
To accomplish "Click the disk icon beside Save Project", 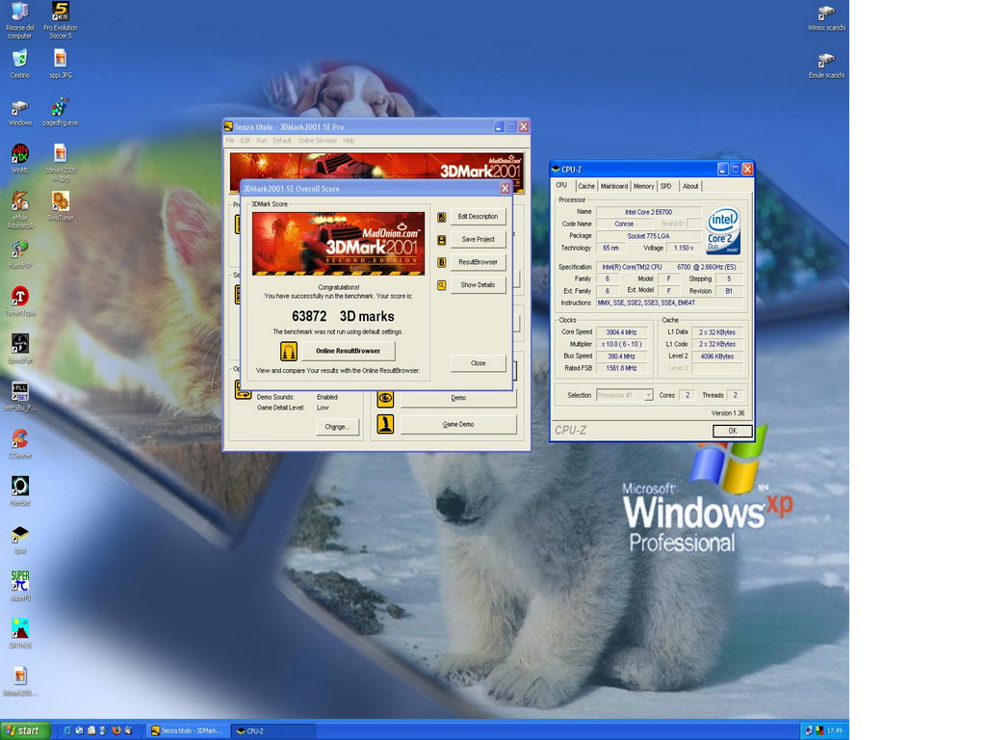I will (441, 240).
